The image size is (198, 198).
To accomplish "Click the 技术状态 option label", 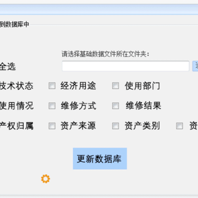I will 16,86.
